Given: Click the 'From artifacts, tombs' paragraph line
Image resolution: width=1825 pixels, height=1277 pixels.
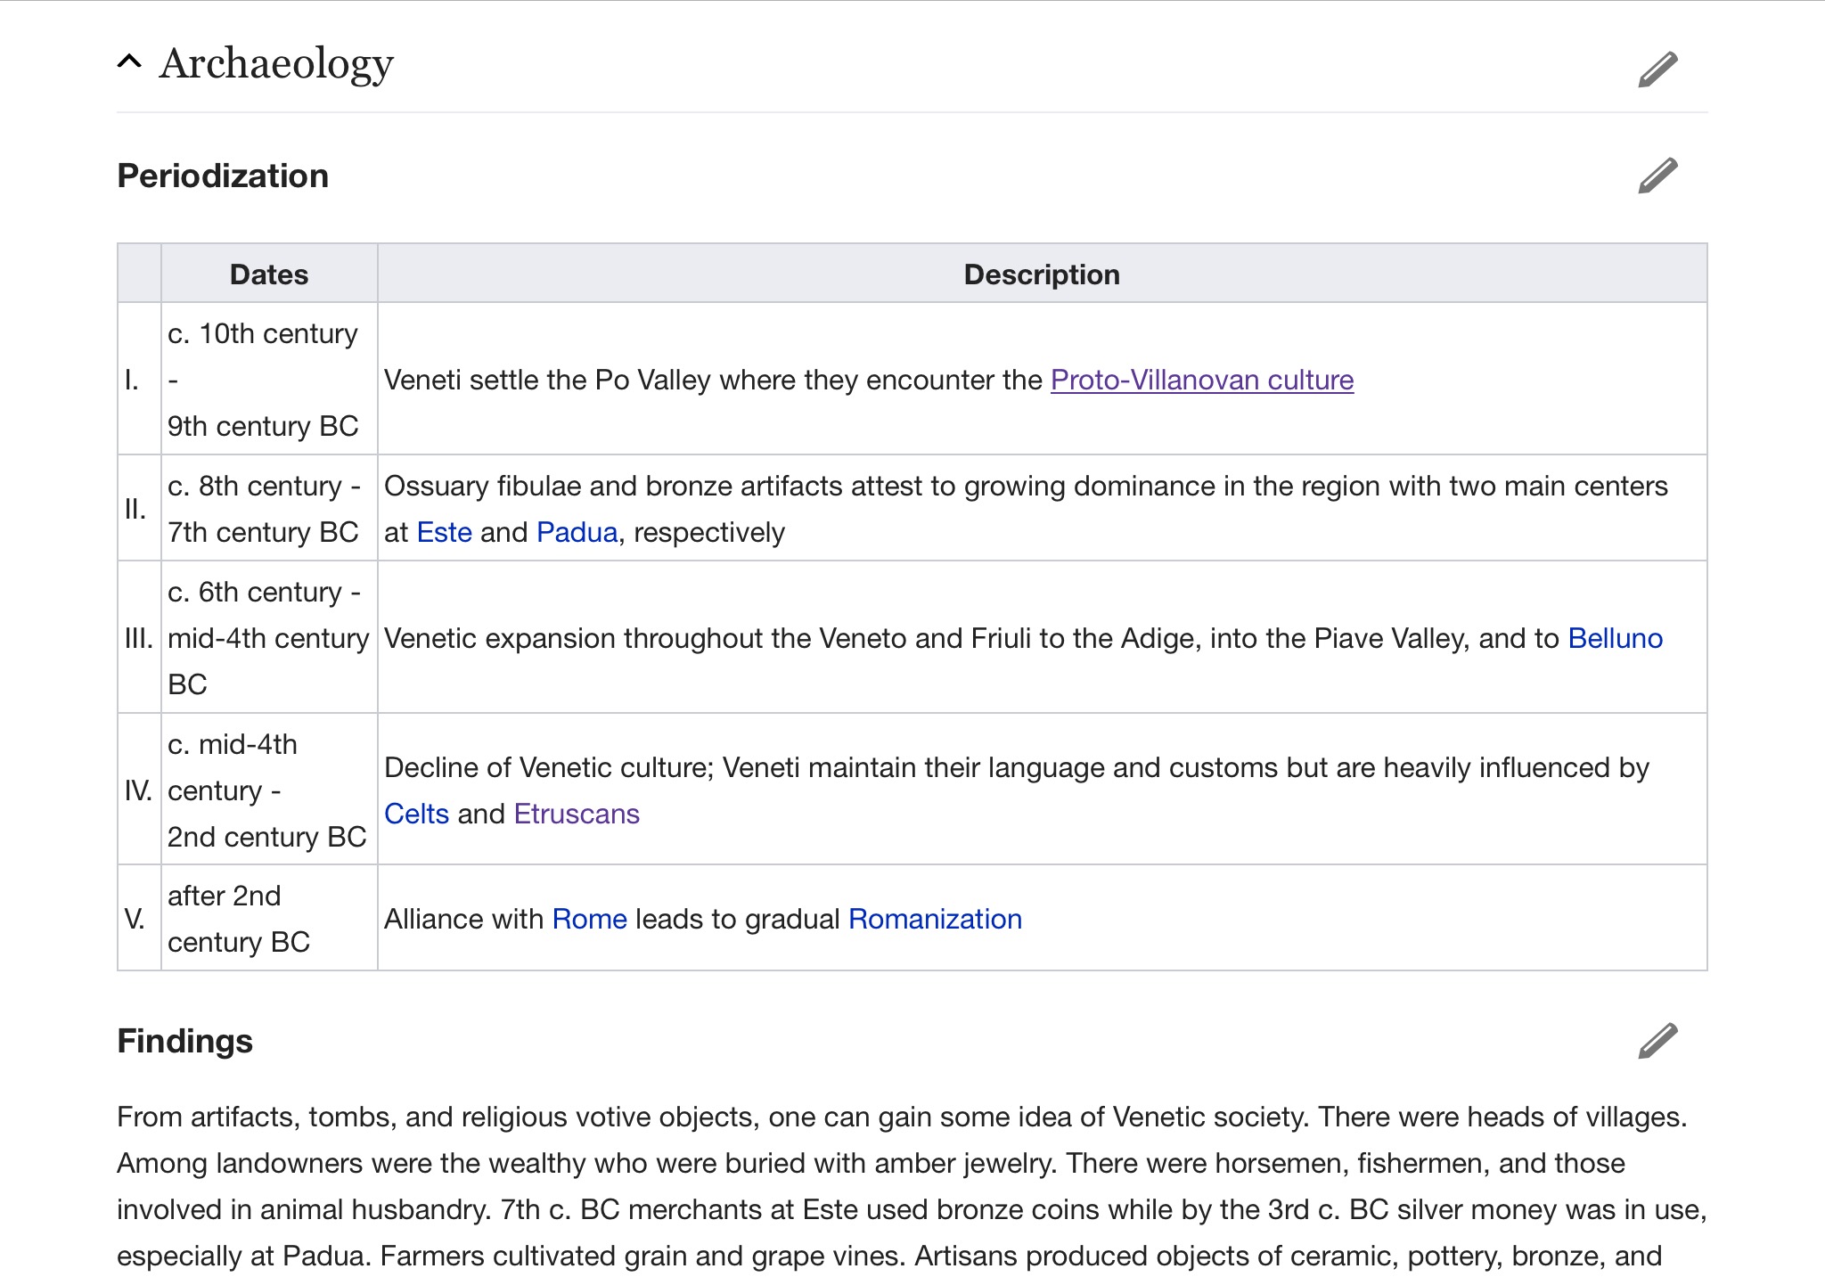Looking at the screenshot, I should tap(902, 1117).
